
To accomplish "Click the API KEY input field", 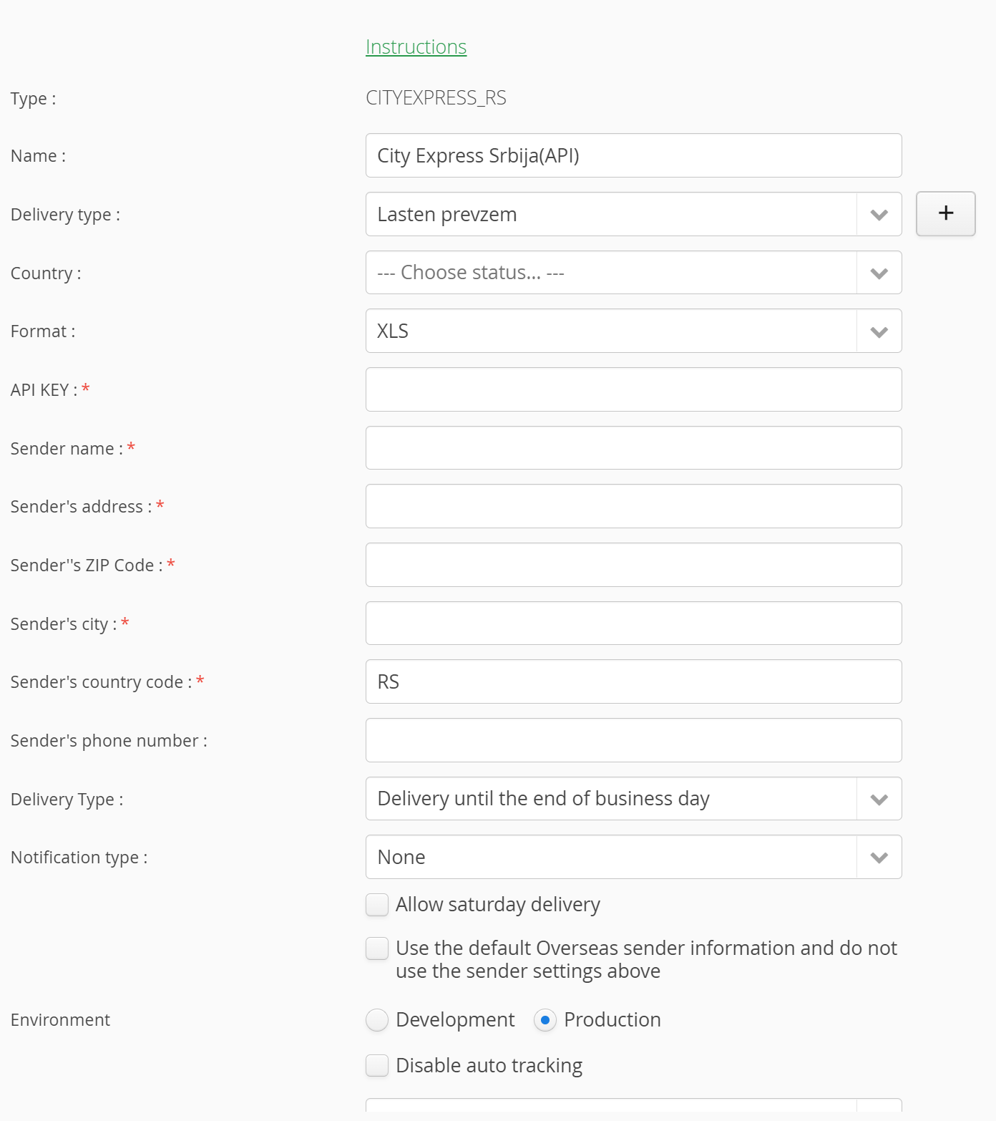I will [x=633, y=389].
